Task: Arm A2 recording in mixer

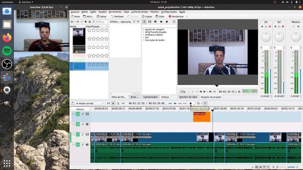Action: click(x=283, y=26)
